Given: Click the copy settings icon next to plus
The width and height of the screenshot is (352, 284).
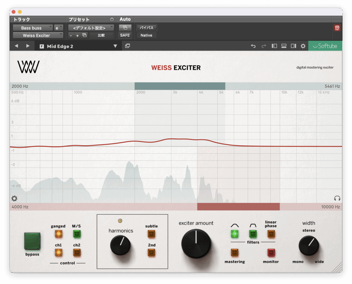Looking at the screenshot, I should coord(85,35).
